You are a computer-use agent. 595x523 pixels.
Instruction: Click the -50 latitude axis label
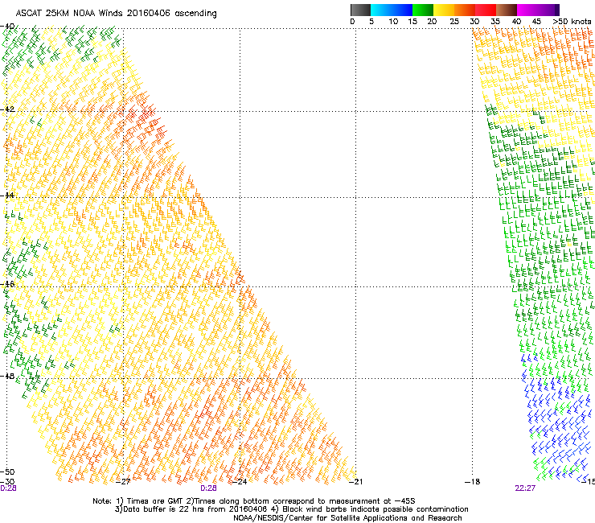click(7, 472)
